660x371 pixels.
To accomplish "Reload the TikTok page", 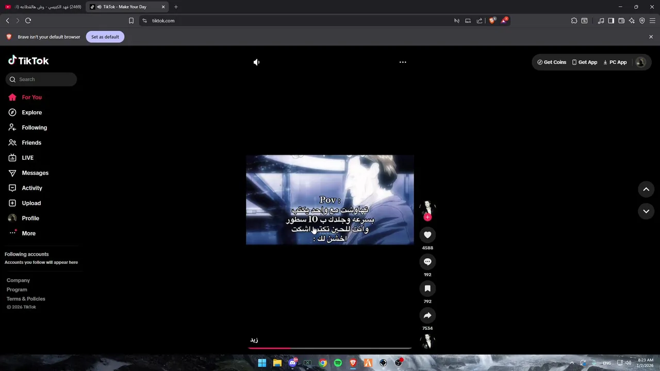I will (x=28, y=21).
